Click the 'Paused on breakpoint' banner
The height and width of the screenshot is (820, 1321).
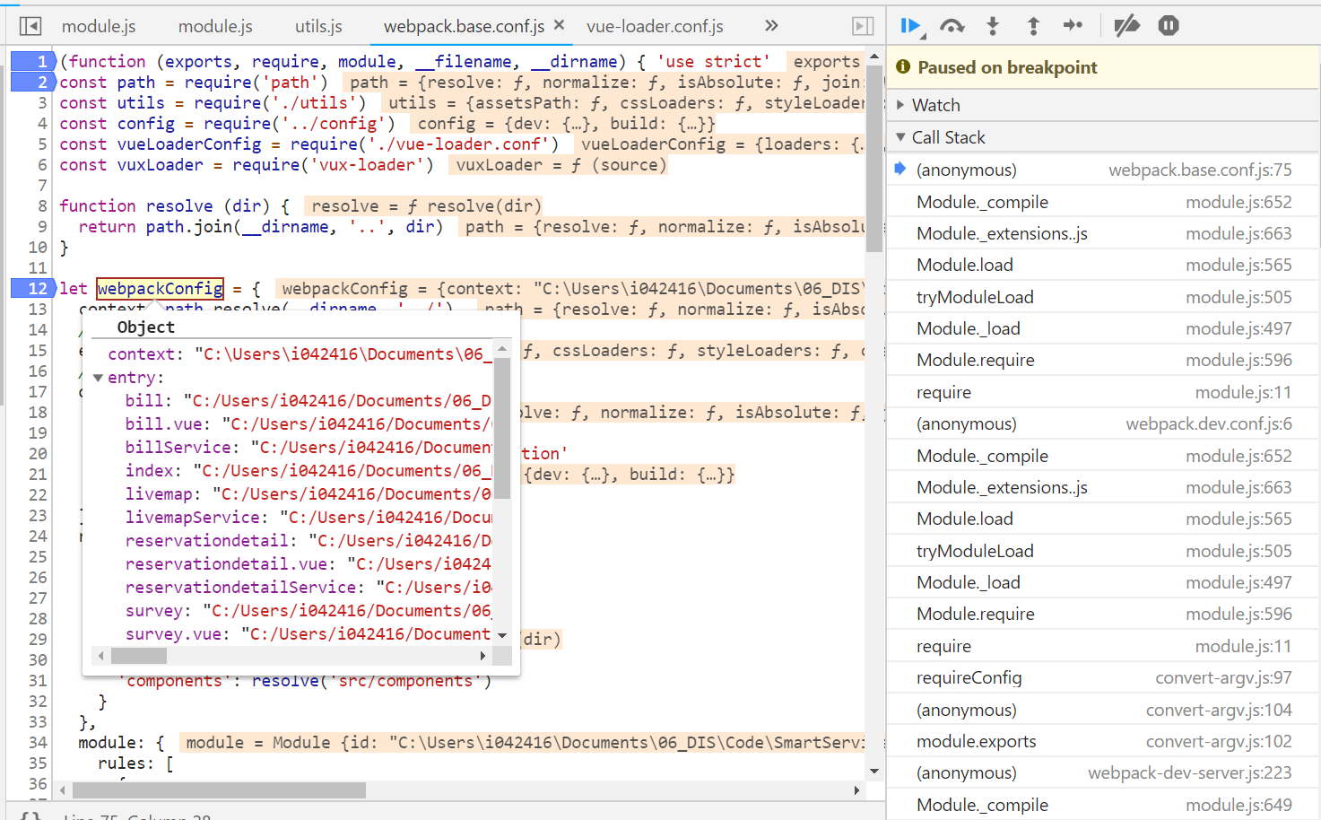[1102, 67]
